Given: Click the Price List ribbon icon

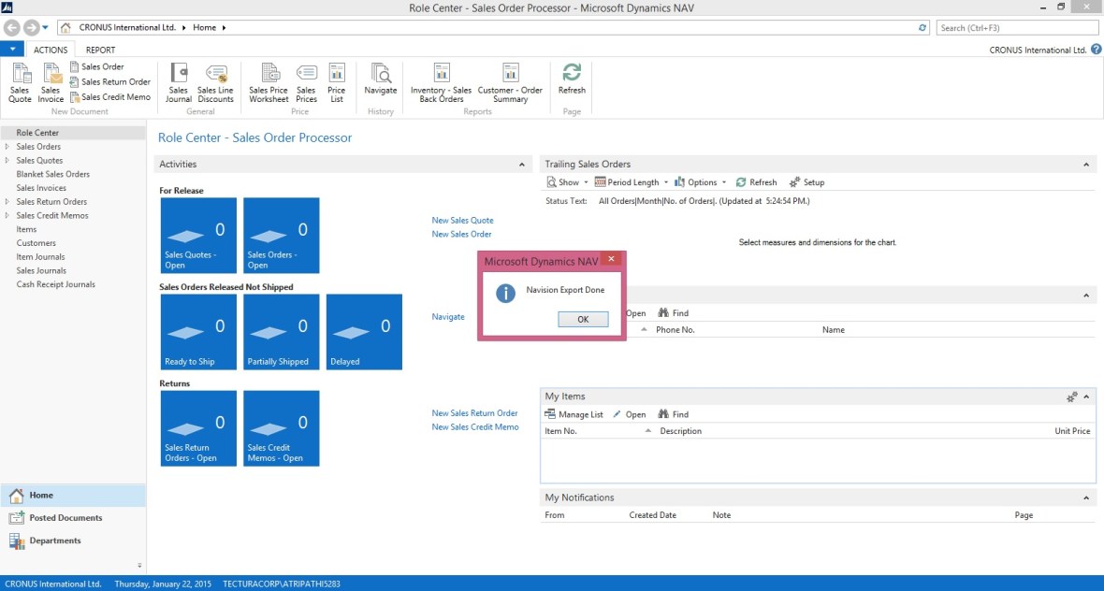Looking at the screenshot, I should [x=337, y=82].
